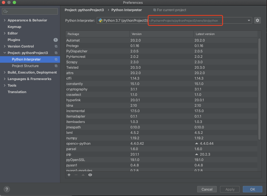
Task: Select the itemadapter package row
Action: (161, 116)
